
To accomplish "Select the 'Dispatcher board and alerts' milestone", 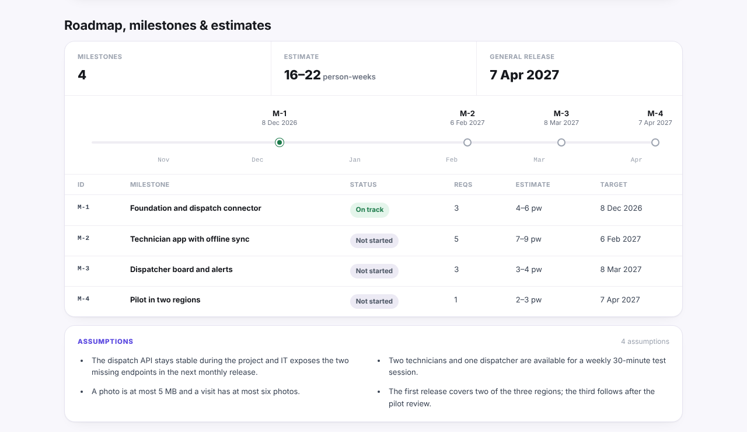I will pos(181,270).
